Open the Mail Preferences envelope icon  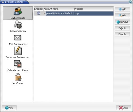(x=18, y=38)
